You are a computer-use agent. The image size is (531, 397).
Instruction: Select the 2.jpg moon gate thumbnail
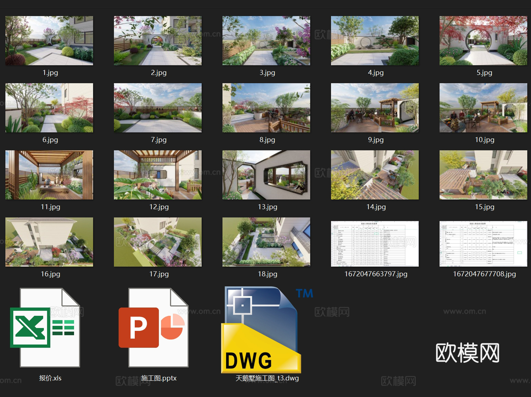pos(158,41)
